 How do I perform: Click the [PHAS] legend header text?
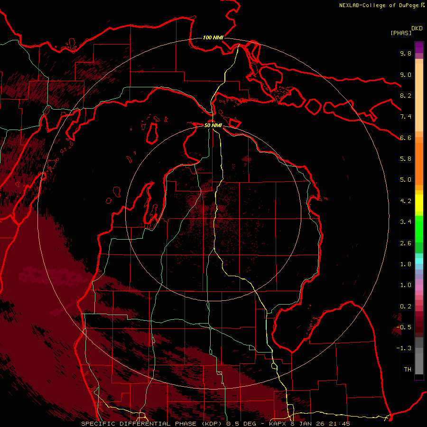click(x=401, y=33)
